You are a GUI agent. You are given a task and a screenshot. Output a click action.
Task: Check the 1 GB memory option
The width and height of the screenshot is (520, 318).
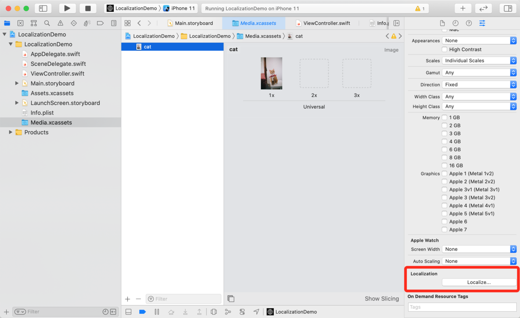(445, 117)
